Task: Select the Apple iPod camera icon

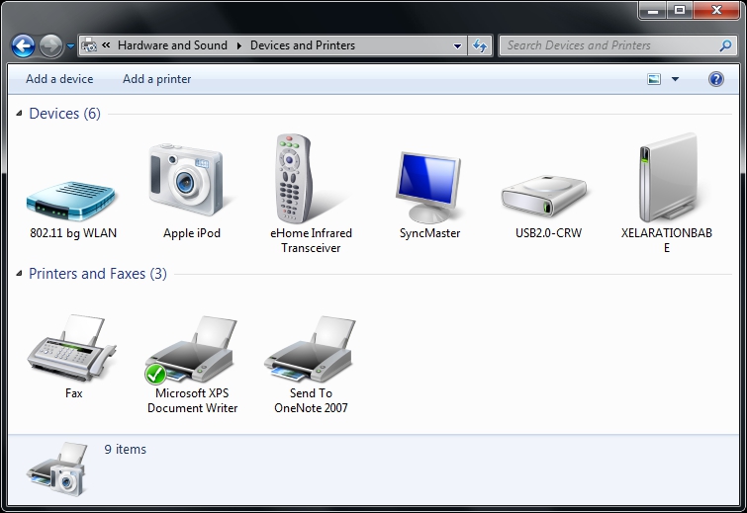Action: pos(187,180)
